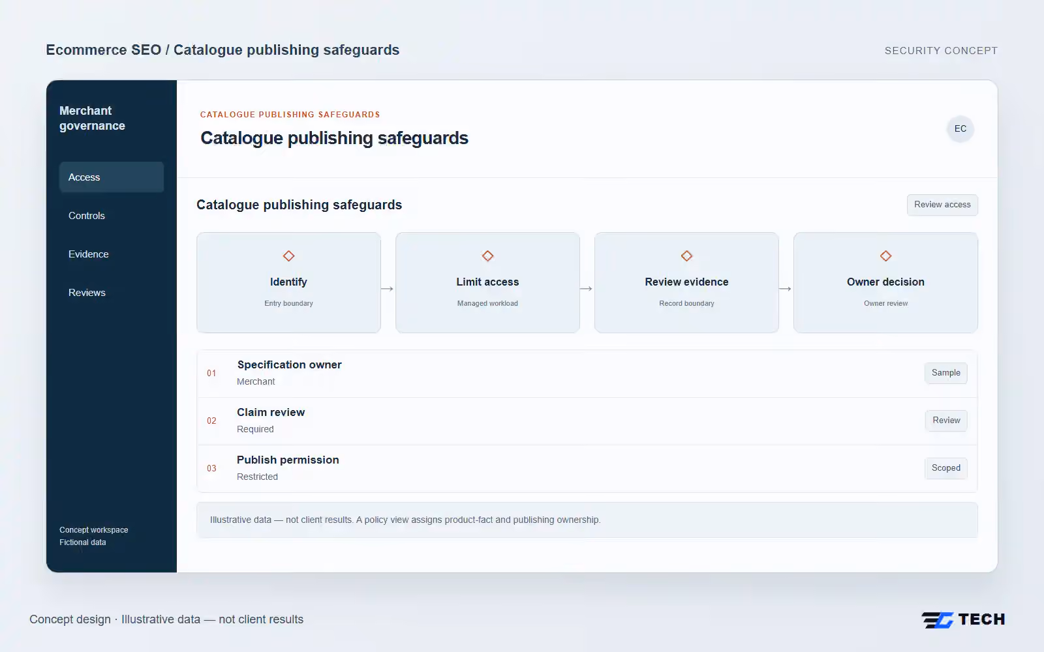Select the Identify step card

coord(288,282)
